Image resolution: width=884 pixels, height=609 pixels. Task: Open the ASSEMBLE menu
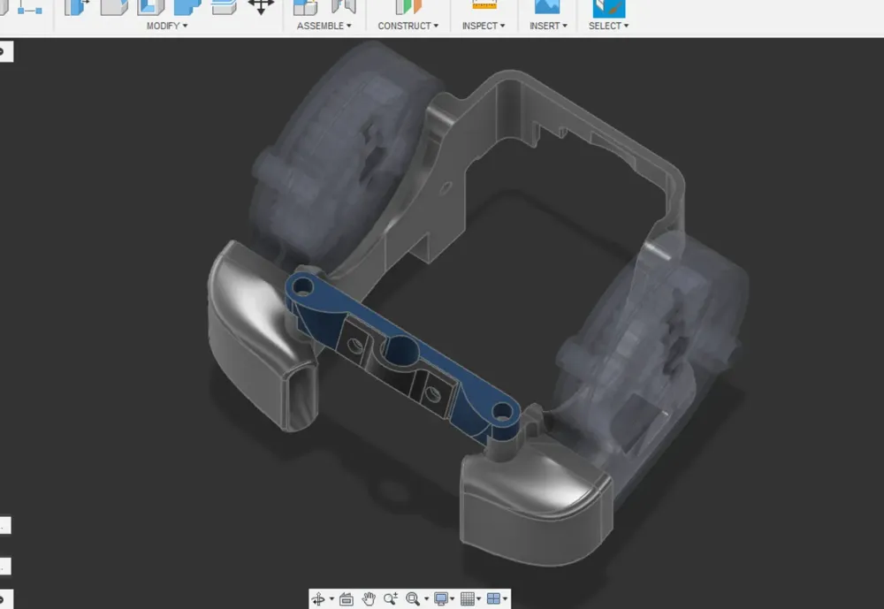pos(324,26)
